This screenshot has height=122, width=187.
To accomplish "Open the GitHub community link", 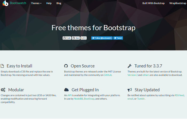I will pos(108,75).
